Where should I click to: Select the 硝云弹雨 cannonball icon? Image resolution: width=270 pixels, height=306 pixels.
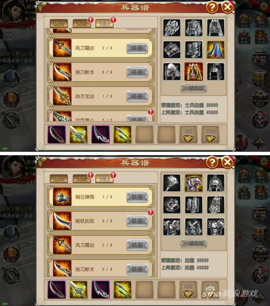[x=62, y=197]
